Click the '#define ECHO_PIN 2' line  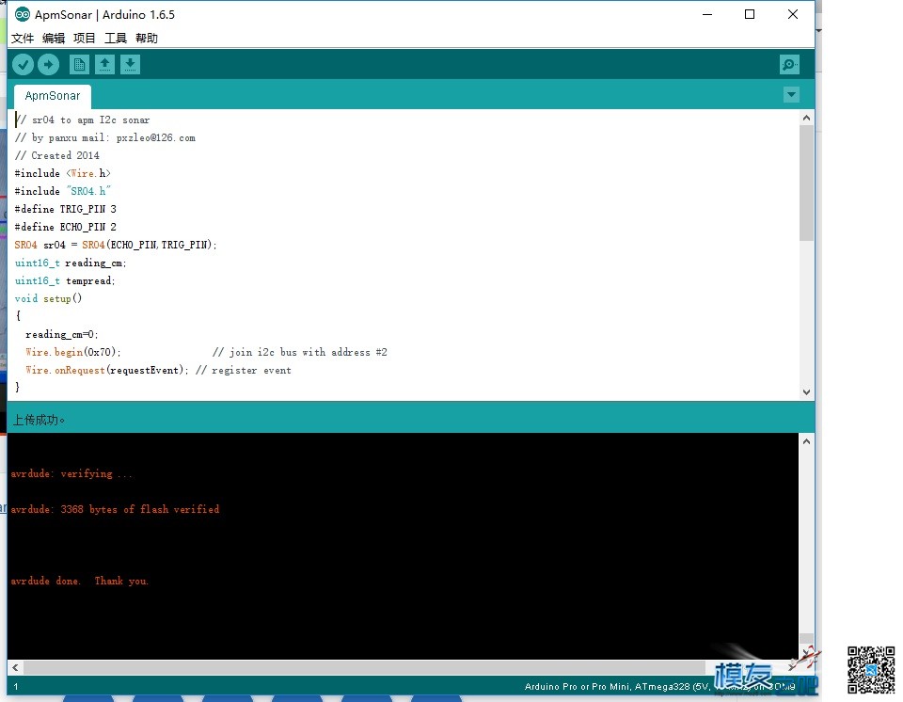click(65, 227)
